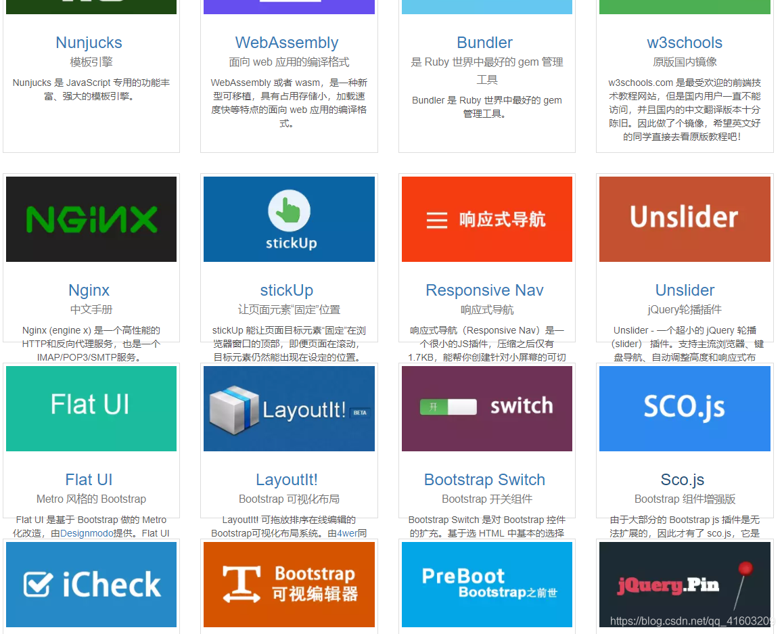Click the 面向 web 应用的编译格式 subtitle
Viewport: 782px width, 634px height.
(290, 62)
